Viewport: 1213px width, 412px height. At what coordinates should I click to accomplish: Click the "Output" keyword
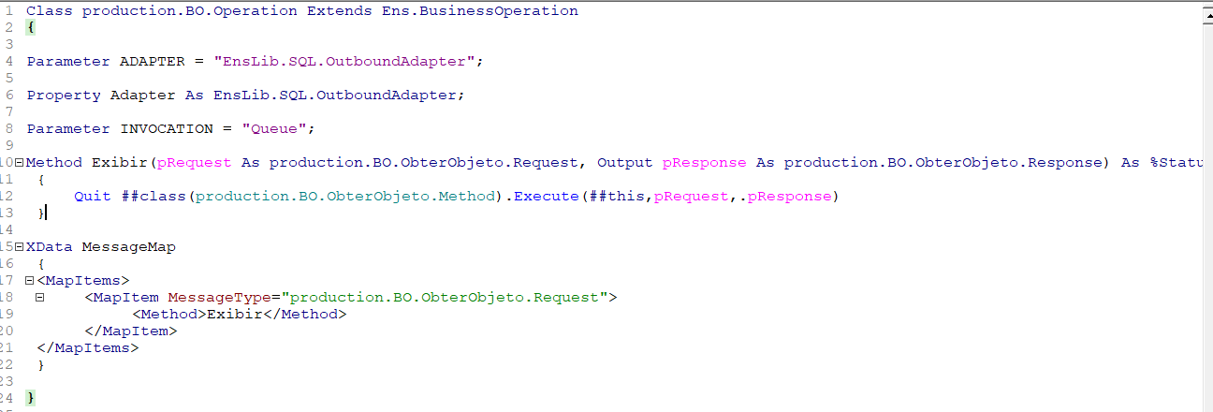[625, 163]
